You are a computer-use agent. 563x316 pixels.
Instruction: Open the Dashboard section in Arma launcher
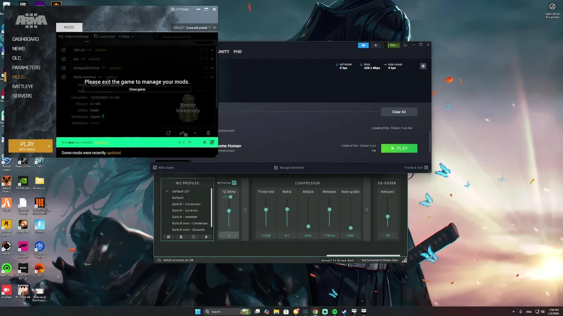[26, 39]
